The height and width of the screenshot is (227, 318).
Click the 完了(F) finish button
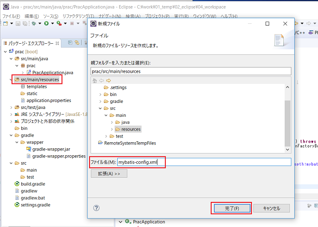pos(232,208)
